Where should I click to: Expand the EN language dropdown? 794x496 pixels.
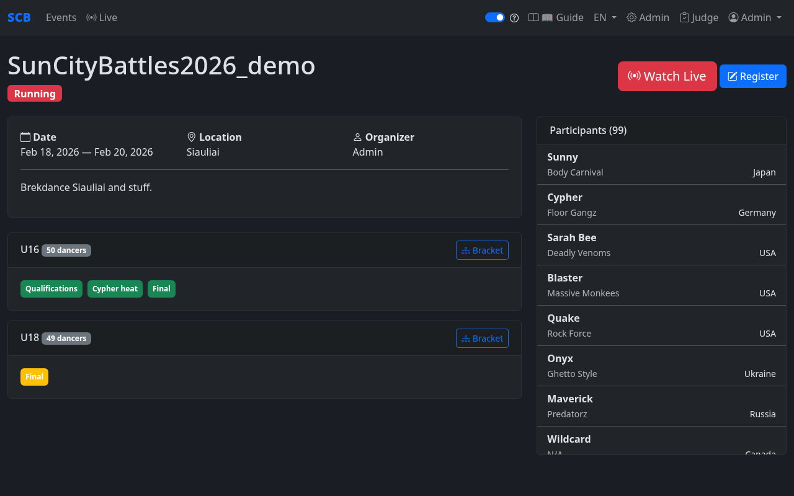click(x=605, y=17)
